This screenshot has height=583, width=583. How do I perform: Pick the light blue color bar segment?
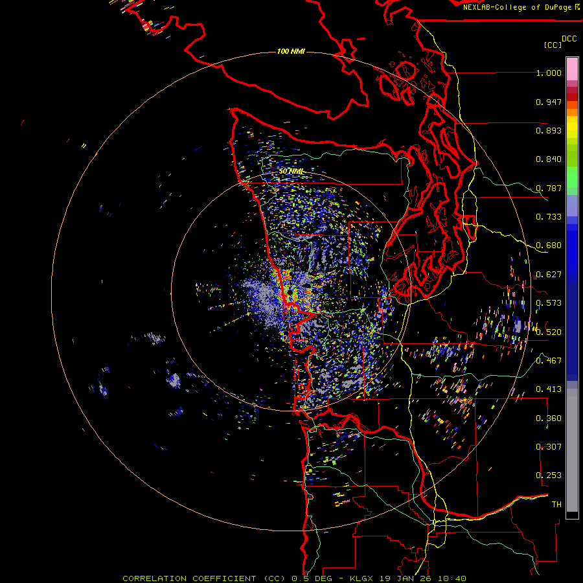point(572,205)
